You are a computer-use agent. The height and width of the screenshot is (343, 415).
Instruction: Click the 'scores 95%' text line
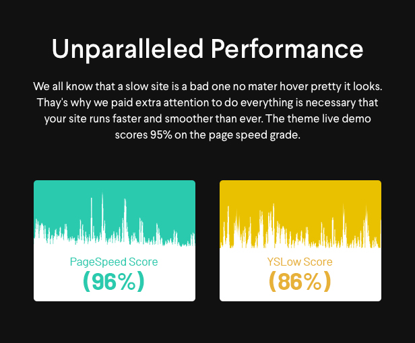click(x=207, y=135)
